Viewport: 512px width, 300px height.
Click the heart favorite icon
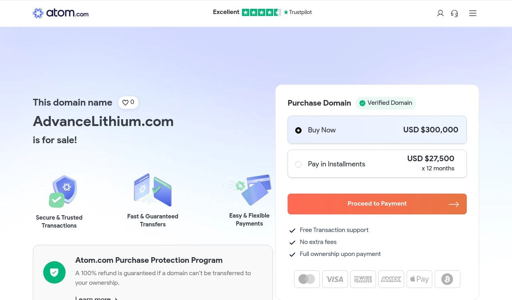125,102
